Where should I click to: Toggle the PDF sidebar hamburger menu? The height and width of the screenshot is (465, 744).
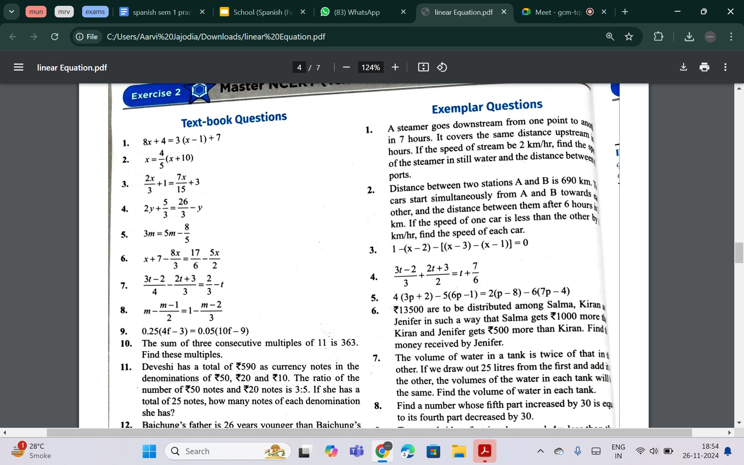(19, 67)
